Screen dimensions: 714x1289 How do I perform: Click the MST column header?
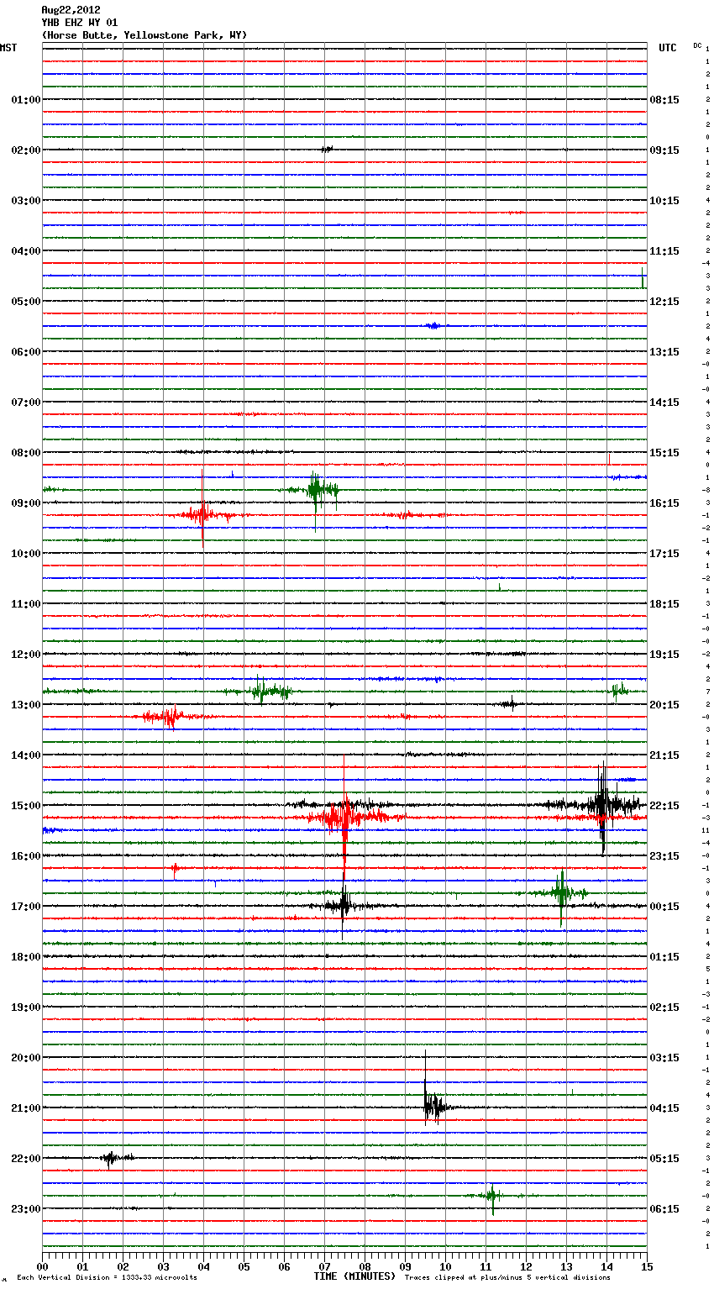click(x=8, y=48)
